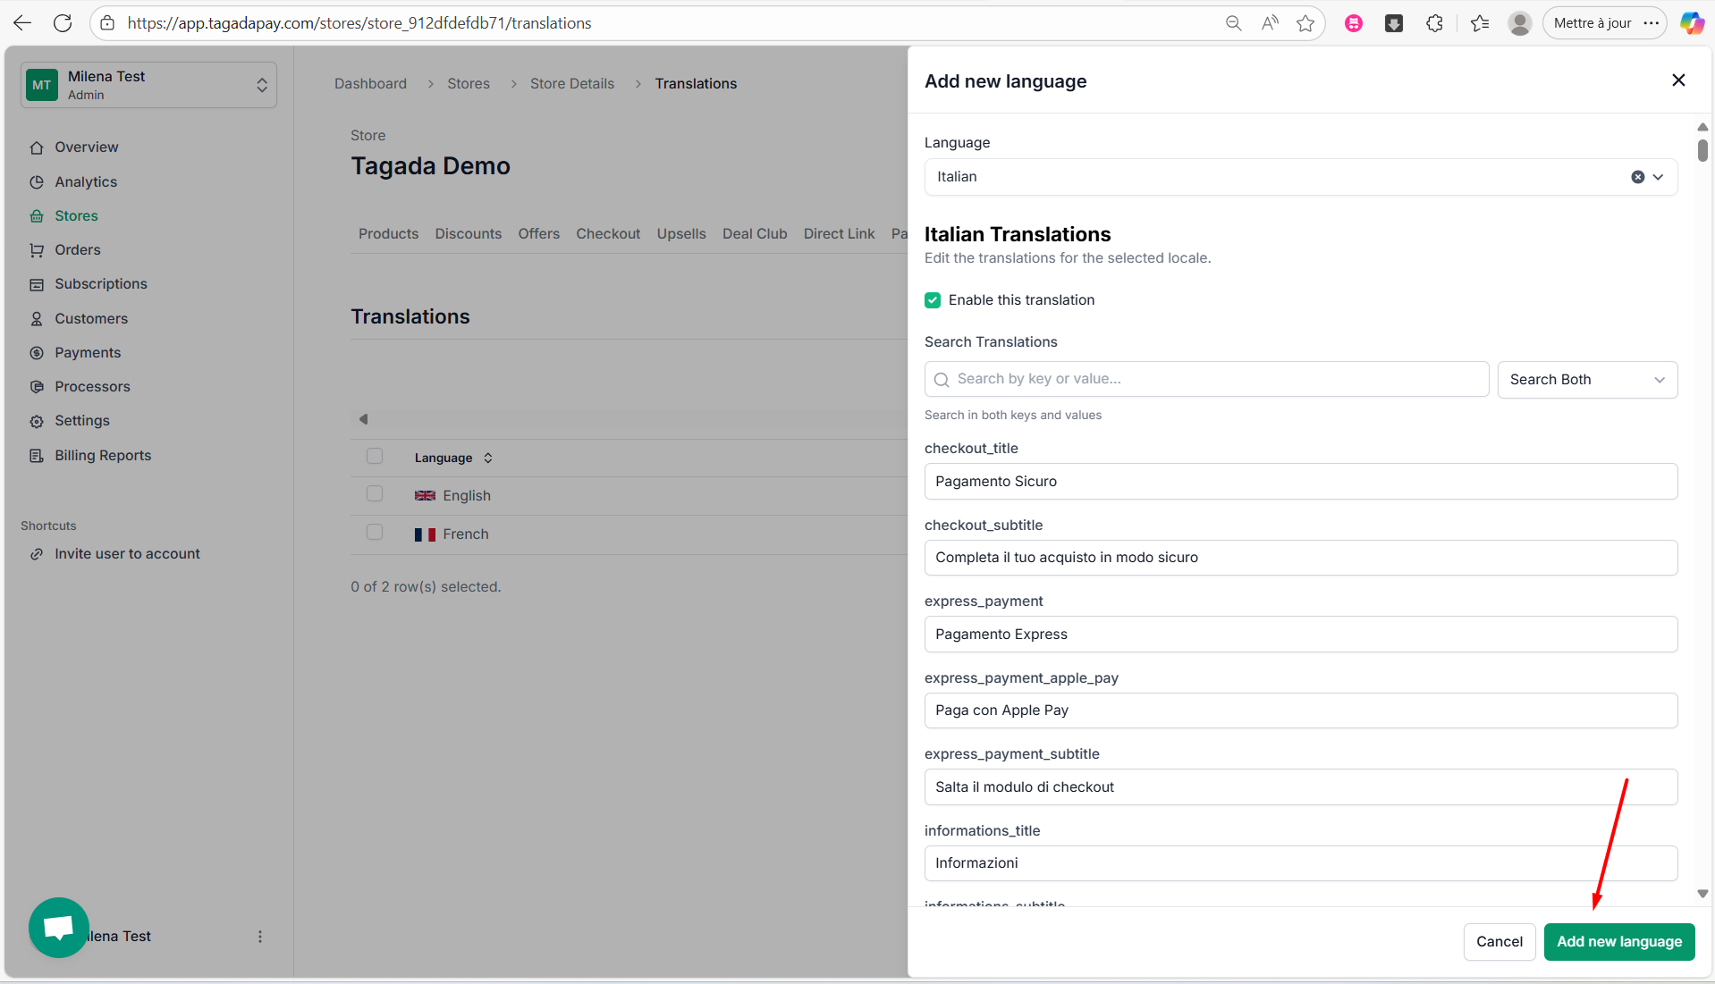Go to Store Details breadcrumb link
Image resolution: width=1715 pixels, height=984 pixels.
572,84
